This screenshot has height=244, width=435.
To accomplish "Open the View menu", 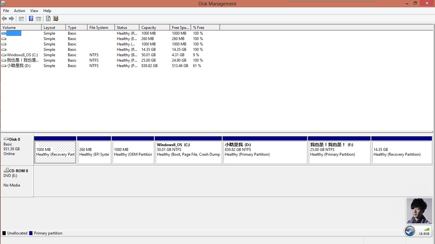I will point(34,11).
